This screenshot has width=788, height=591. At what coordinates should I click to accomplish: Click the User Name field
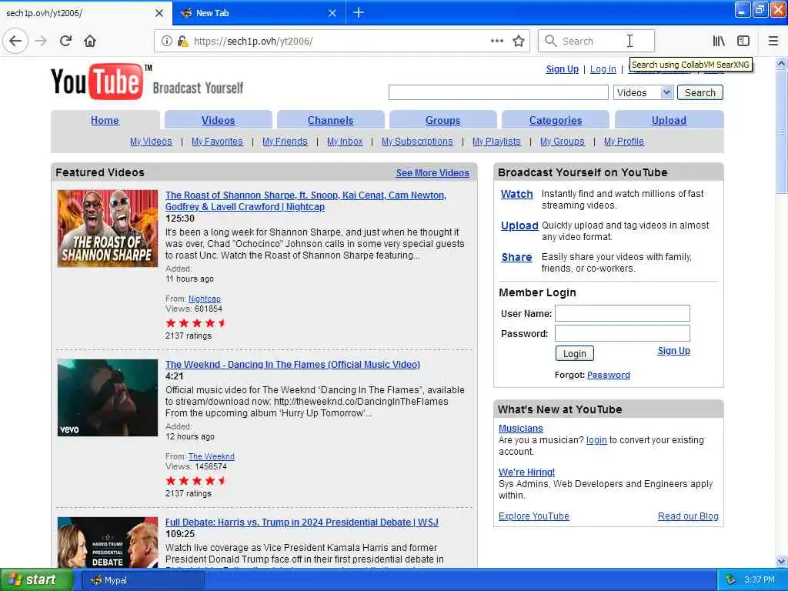coord(622,313)
